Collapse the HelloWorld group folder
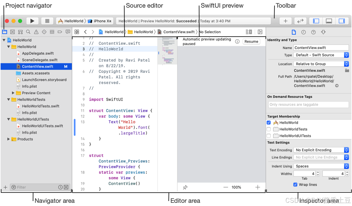The height and width of the screenshot is (206, 352). pos(8,47)
